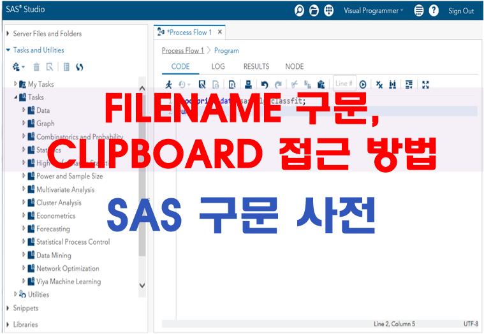Open the submission history dropdown in code toolbar
The width and height of the screenshot is (484, 334).
[x=184, y=85]
